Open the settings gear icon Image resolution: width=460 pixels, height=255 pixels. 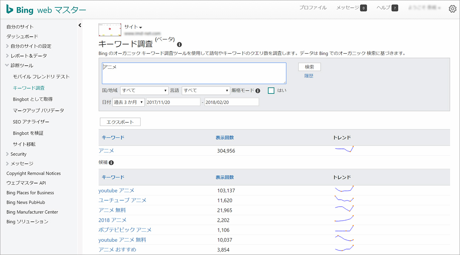tap(452, 9)
